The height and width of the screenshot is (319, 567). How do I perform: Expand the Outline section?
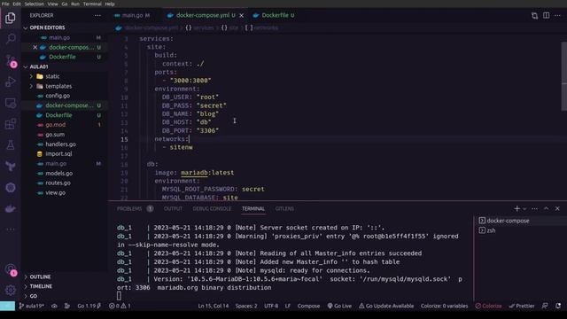click(x=40, y=276)
